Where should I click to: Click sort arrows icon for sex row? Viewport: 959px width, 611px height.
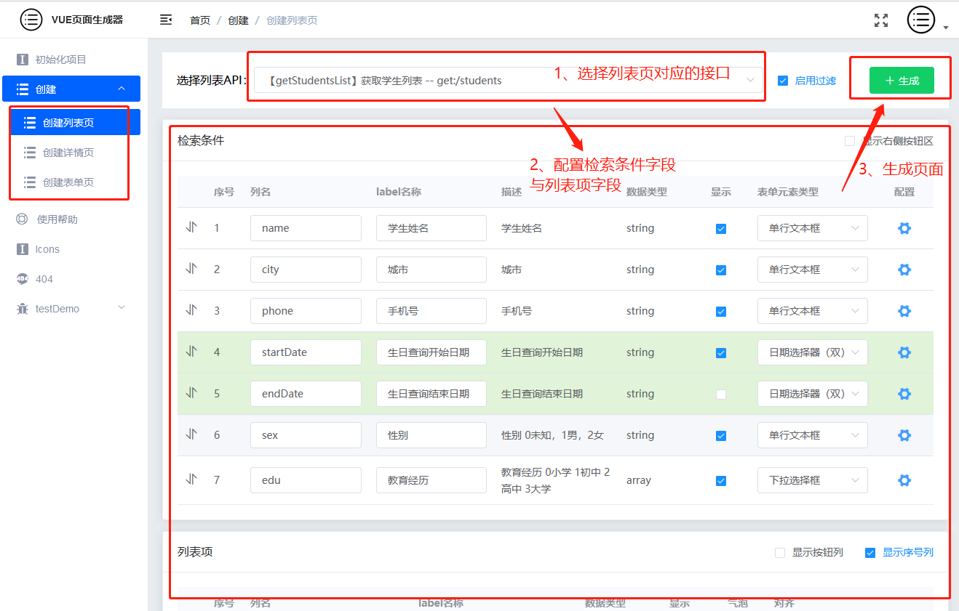coord(191,434)
